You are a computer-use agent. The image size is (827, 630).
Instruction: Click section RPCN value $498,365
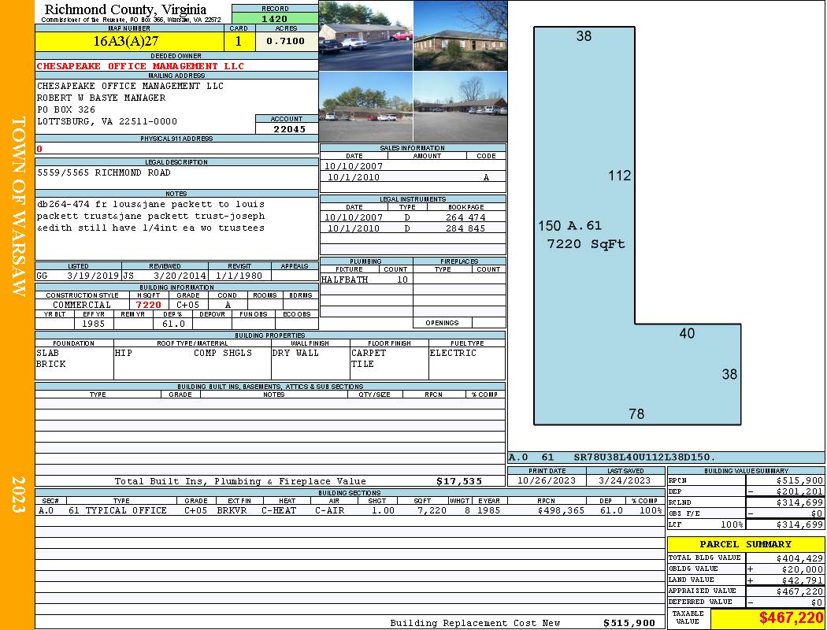coord(561,510)
